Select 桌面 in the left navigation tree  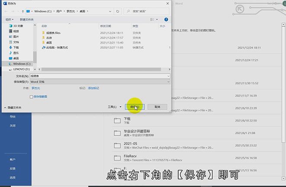(x=14, y=58)
